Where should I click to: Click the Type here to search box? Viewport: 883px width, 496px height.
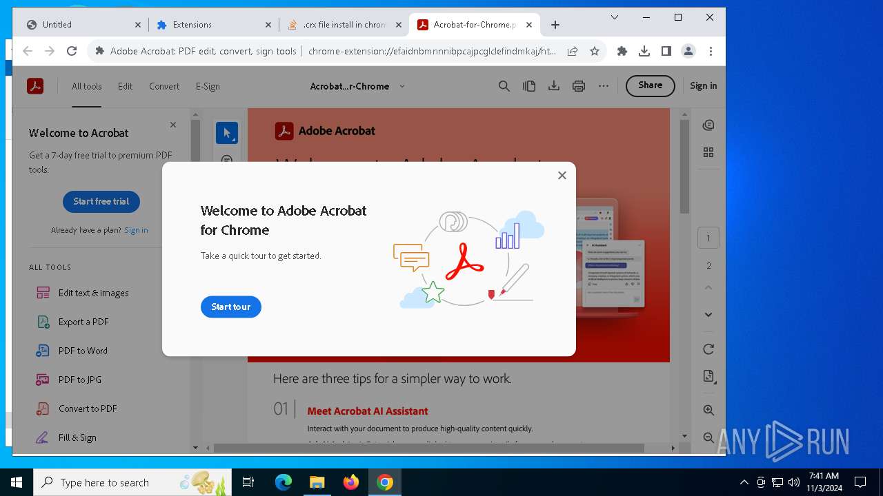pyautogui.click(x=132, y=482)
